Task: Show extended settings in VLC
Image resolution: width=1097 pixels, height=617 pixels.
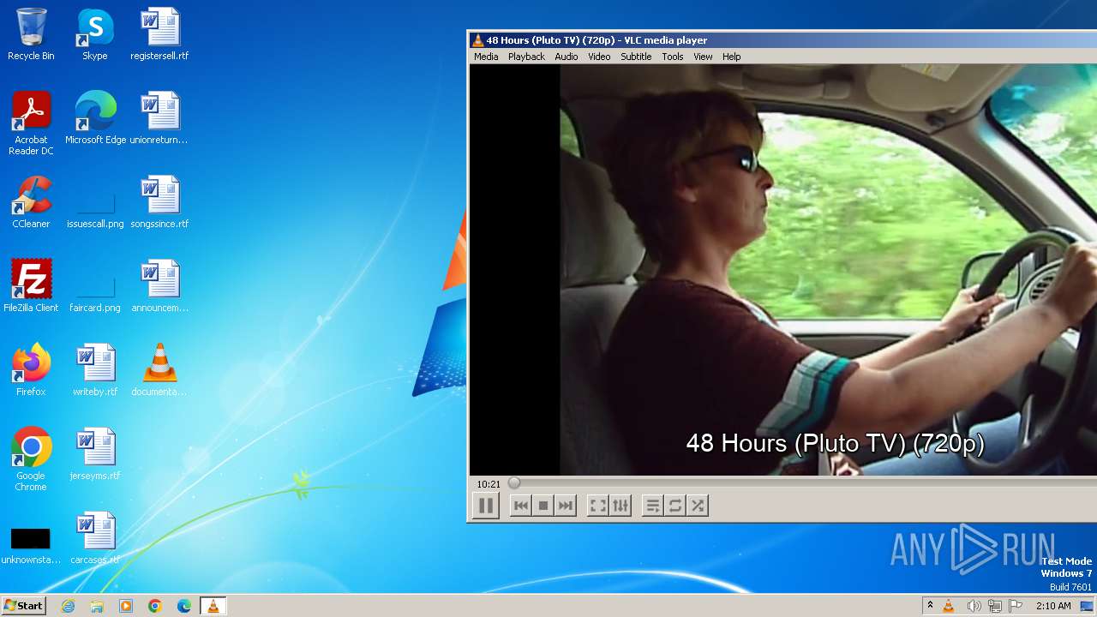Action: [620, 506]
